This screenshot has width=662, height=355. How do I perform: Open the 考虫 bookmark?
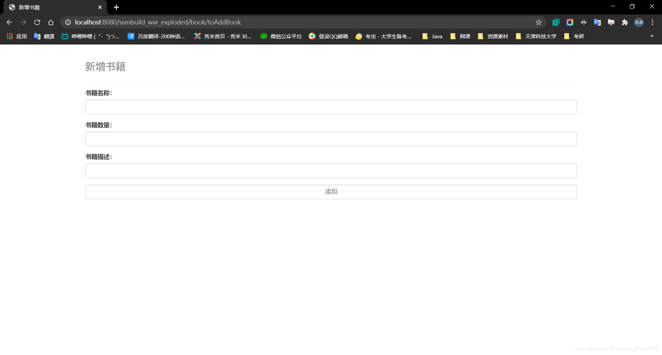pyautogui.click(x=383, y=36)
